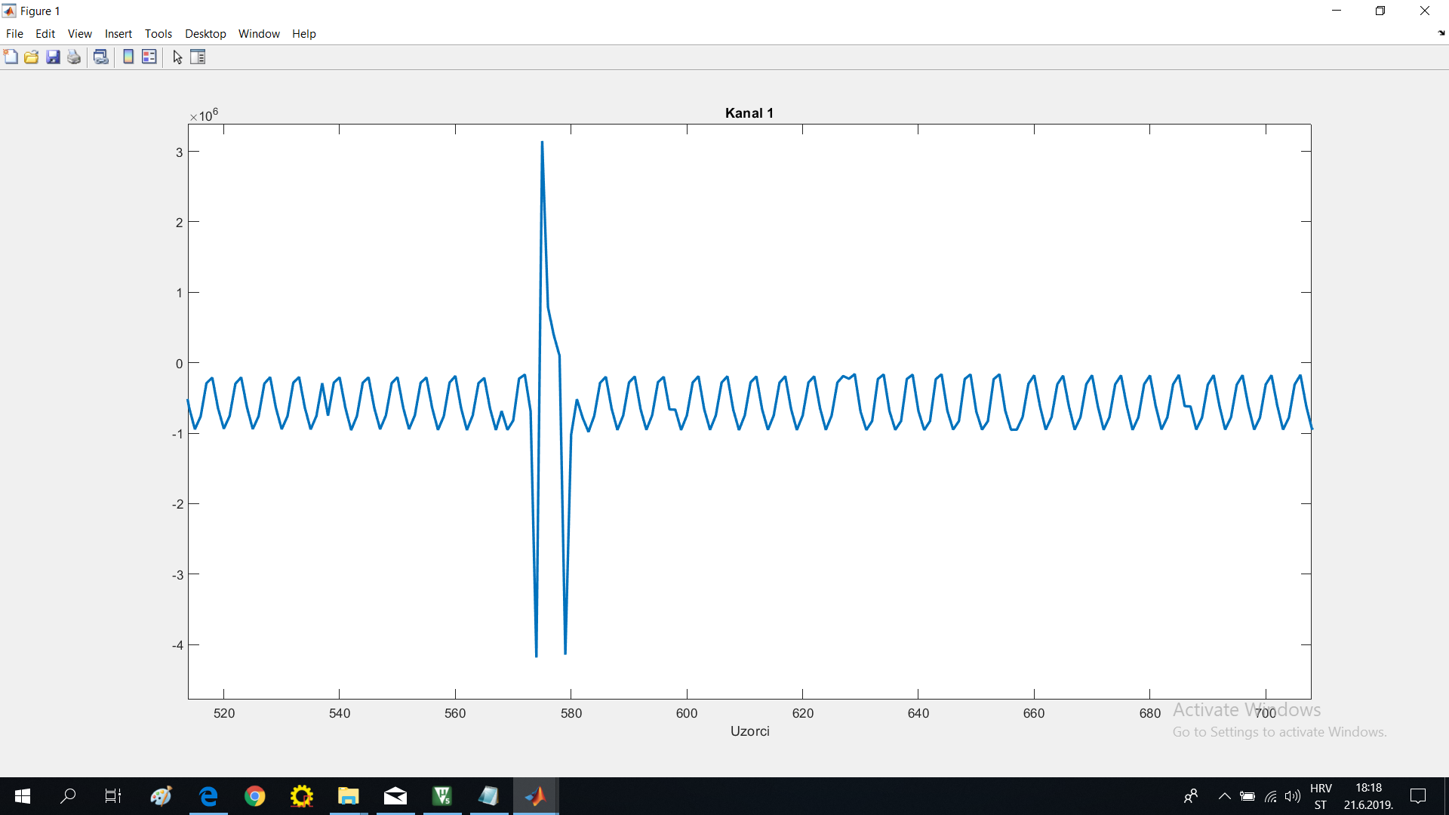Click the plot title 'Kanal 1'
The width and height of the screenshot is (1449, 815).
pos(749,113)
